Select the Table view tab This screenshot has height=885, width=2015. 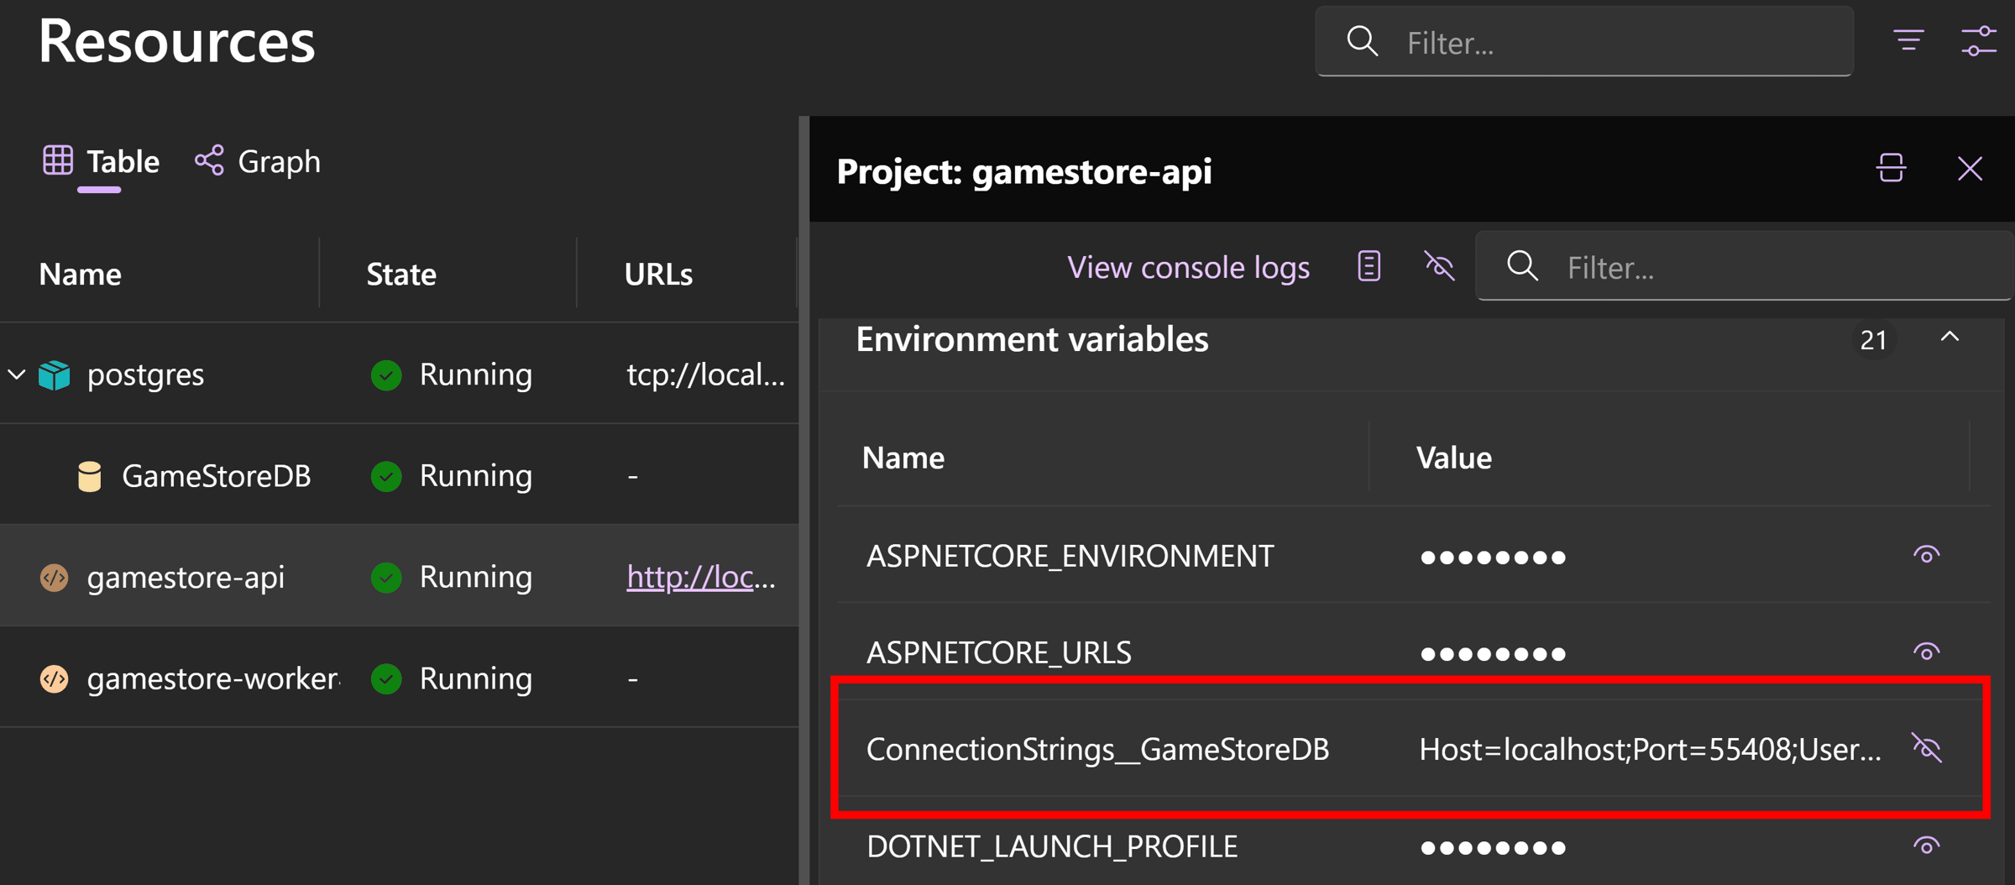point(101,161)
